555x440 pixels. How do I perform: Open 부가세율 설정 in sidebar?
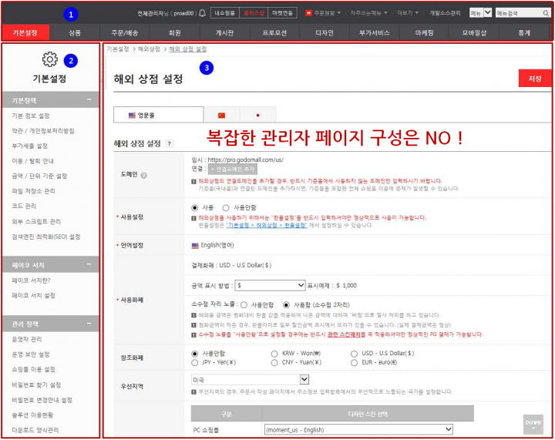[x=30, y=146]
